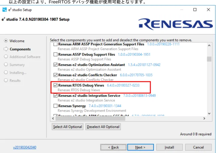The image size is (216, 153).
Task: Toggle Renesas RTOS Debug Views checkbox
Action: (x=55, y=85)
